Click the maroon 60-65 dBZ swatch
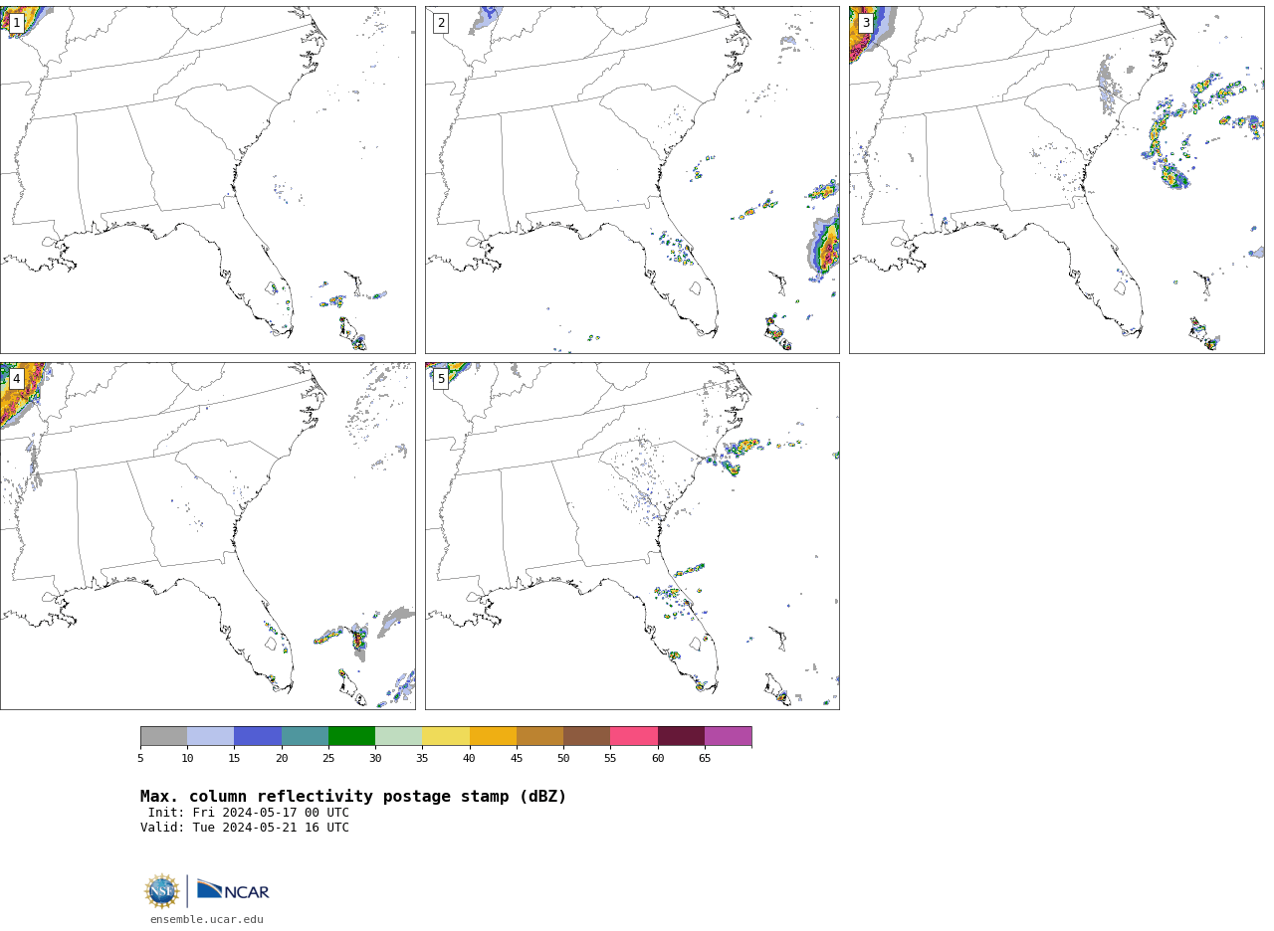The image size is (1274, 931). pyautogui.click(x=681, y=736)
